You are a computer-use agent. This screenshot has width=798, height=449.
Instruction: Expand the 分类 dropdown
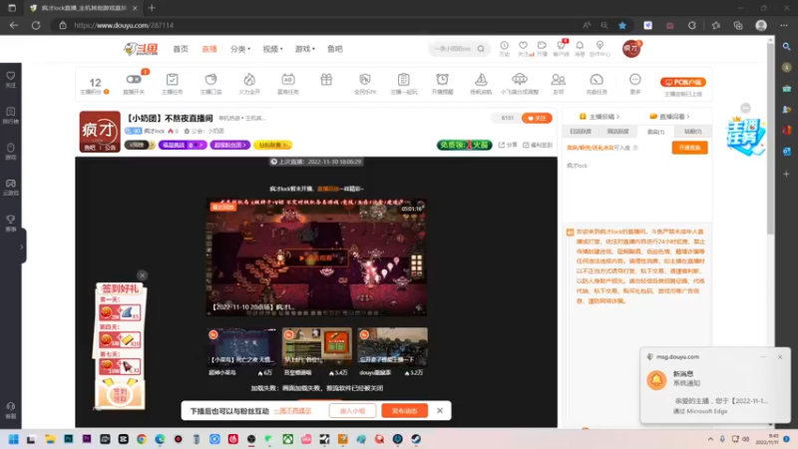click(x=240, y=49)
